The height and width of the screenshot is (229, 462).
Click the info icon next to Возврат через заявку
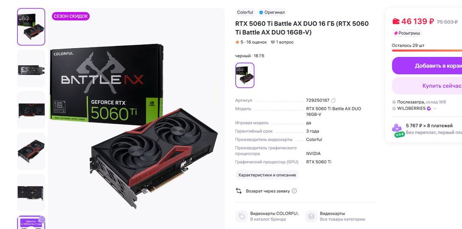(x=294, y=191)
